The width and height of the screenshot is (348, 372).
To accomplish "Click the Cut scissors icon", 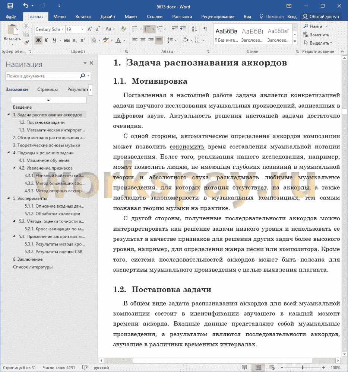I will (26, 26).
